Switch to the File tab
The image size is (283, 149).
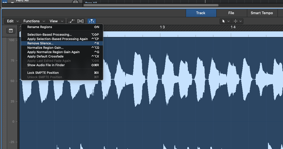231,13
